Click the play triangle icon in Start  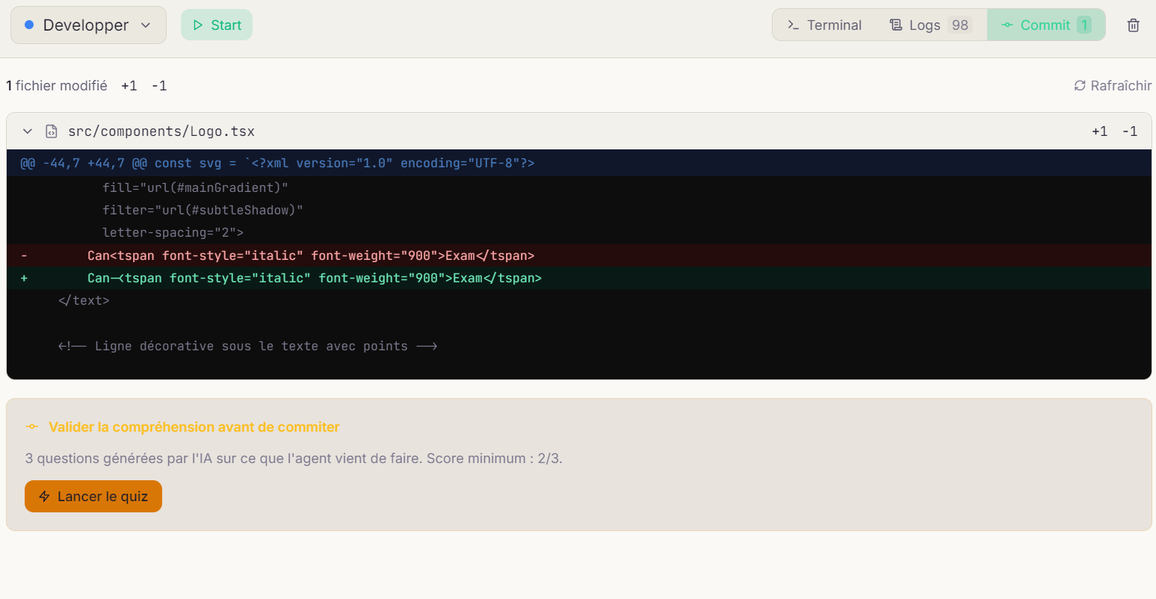tap(198, 25)
